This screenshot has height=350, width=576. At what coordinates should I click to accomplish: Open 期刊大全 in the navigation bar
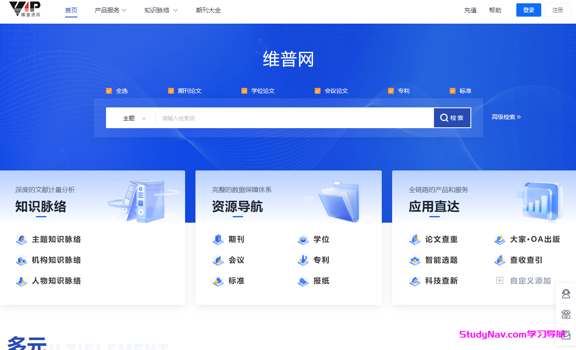[x=208, y=10]
